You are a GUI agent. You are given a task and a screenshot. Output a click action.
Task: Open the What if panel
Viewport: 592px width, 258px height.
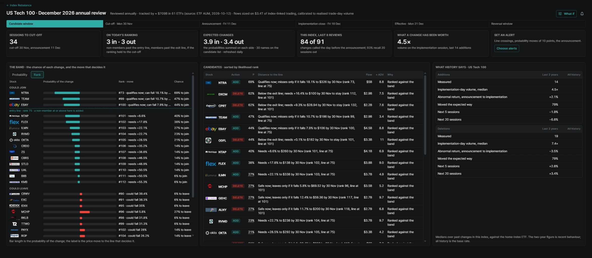click(566, 14)
